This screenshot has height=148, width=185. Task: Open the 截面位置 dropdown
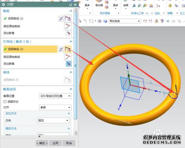point(55,96)
